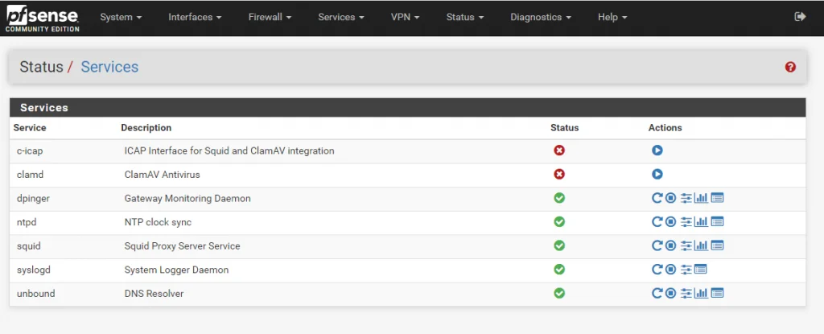This screenshot has width=824, height=334.
Task: Log out using top-right exit icon
Action: coord(800,17)
